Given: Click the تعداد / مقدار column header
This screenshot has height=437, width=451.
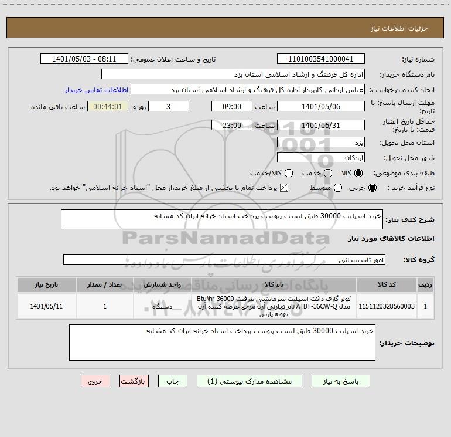Looking at the screenshot, I should point(105,284).
